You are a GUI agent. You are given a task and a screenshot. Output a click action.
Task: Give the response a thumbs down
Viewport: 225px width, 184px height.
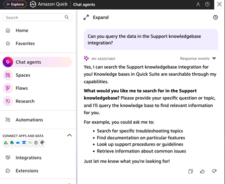click(214, 171)
